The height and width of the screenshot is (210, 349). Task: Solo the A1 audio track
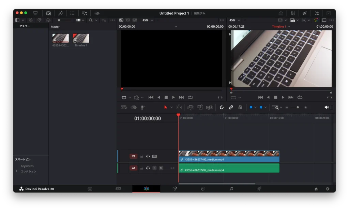tap(155, 168)
